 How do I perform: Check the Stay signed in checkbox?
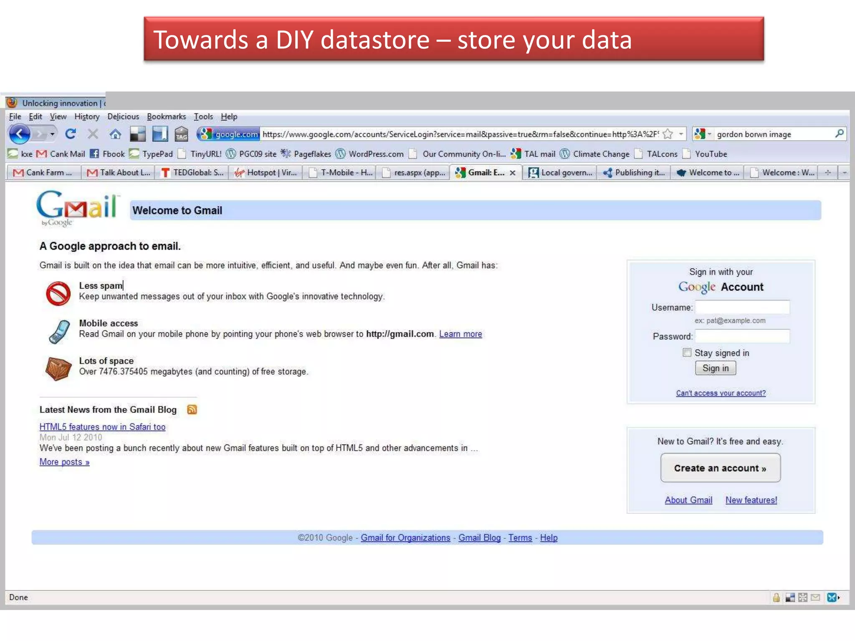click(x=687, y=353)
